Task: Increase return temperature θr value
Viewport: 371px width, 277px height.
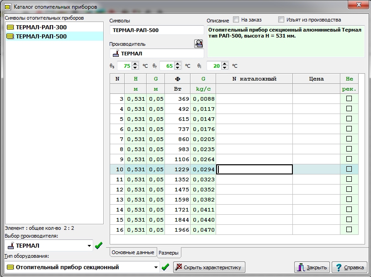Action: tap(178, 64)
